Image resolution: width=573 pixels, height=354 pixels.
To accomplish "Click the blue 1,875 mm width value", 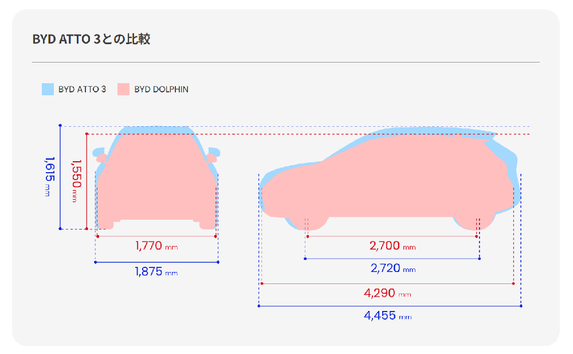I will click(x=156, y=272).
